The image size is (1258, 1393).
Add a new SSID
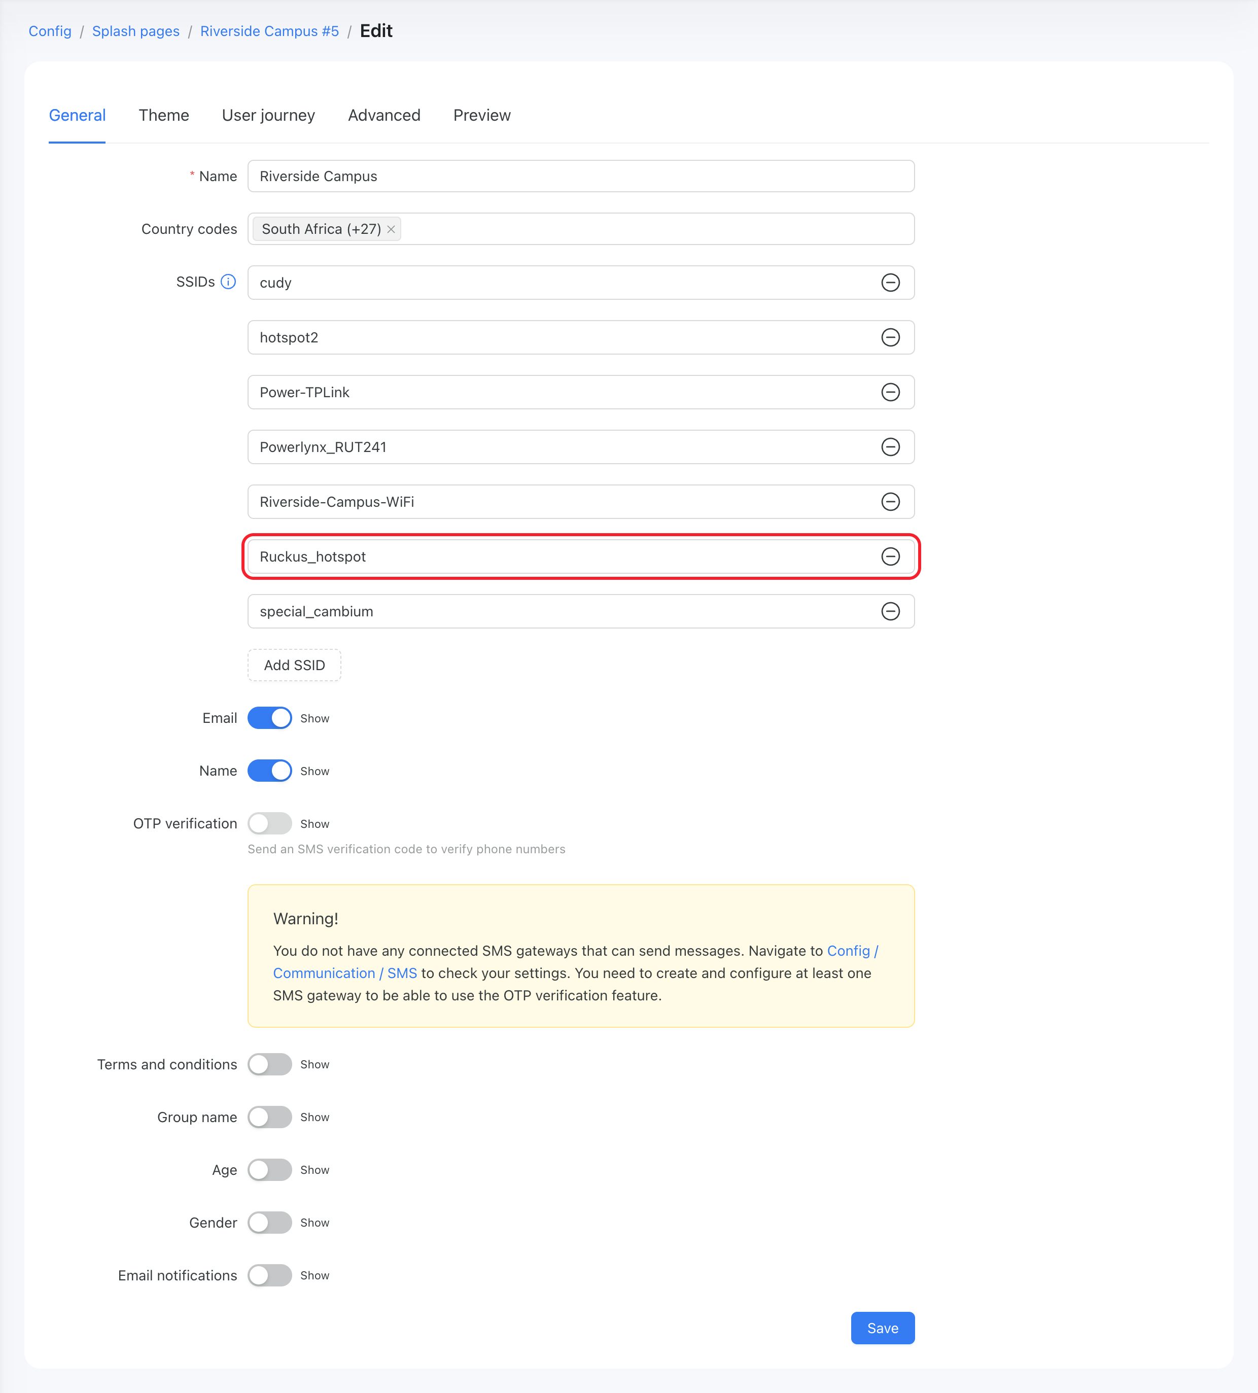tap(294, 666)
